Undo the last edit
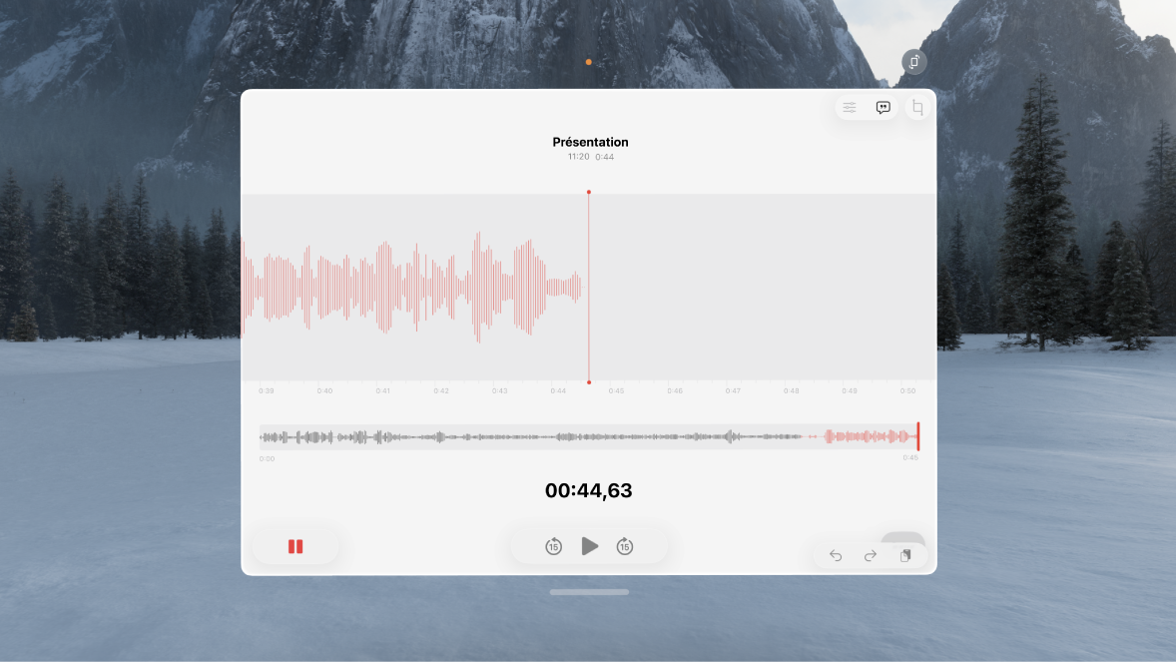 [836, 555]
